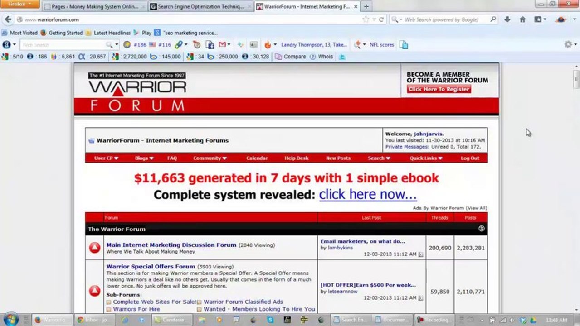This screenshot has width=580, height=326.
Task: Open FAQ in the forum nav bar
Action: (x=172, y=158)
